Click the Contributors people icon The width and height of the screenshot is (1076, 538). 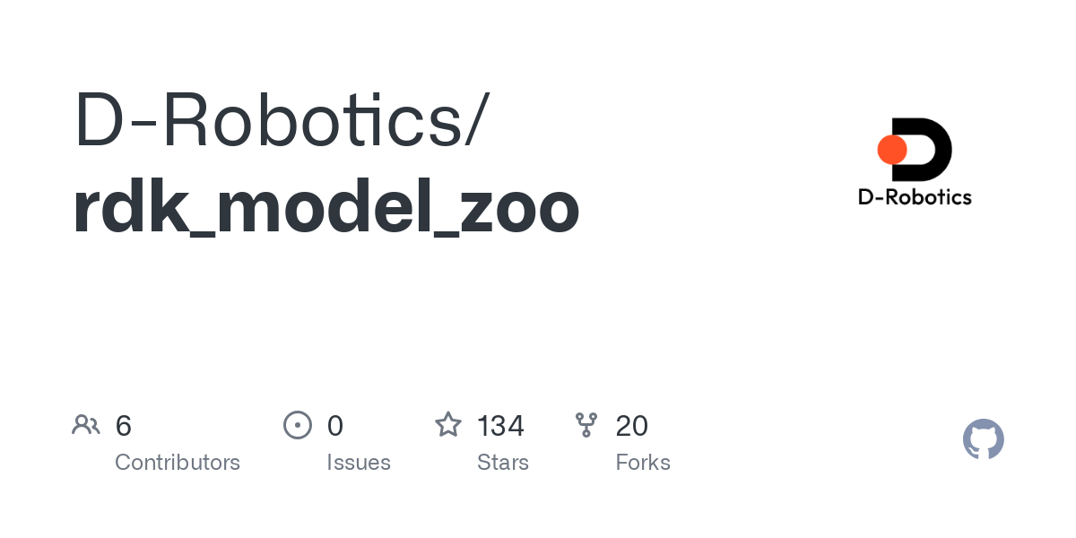(x=86, y=425)
